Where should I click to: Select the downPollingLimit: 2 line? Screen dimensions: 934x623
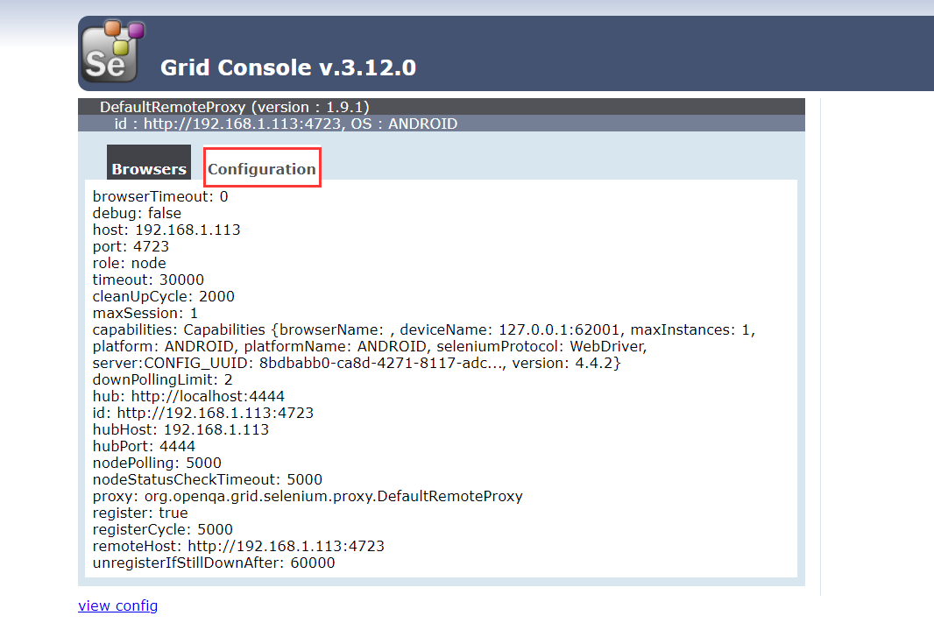tap(162, 380)
